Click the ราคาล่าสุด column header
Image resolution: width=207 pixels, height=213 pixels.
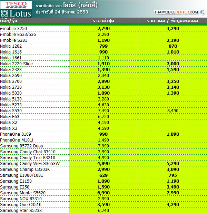coord(103,21)
